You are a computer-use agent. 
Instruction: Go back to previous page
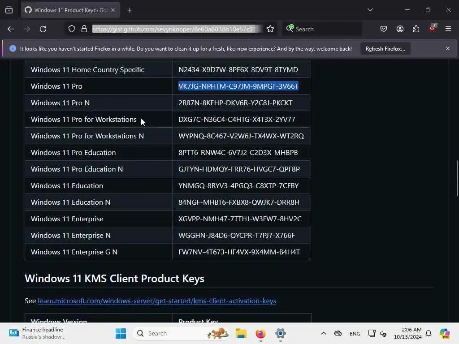pyautogui.click(x=11, y=29)
